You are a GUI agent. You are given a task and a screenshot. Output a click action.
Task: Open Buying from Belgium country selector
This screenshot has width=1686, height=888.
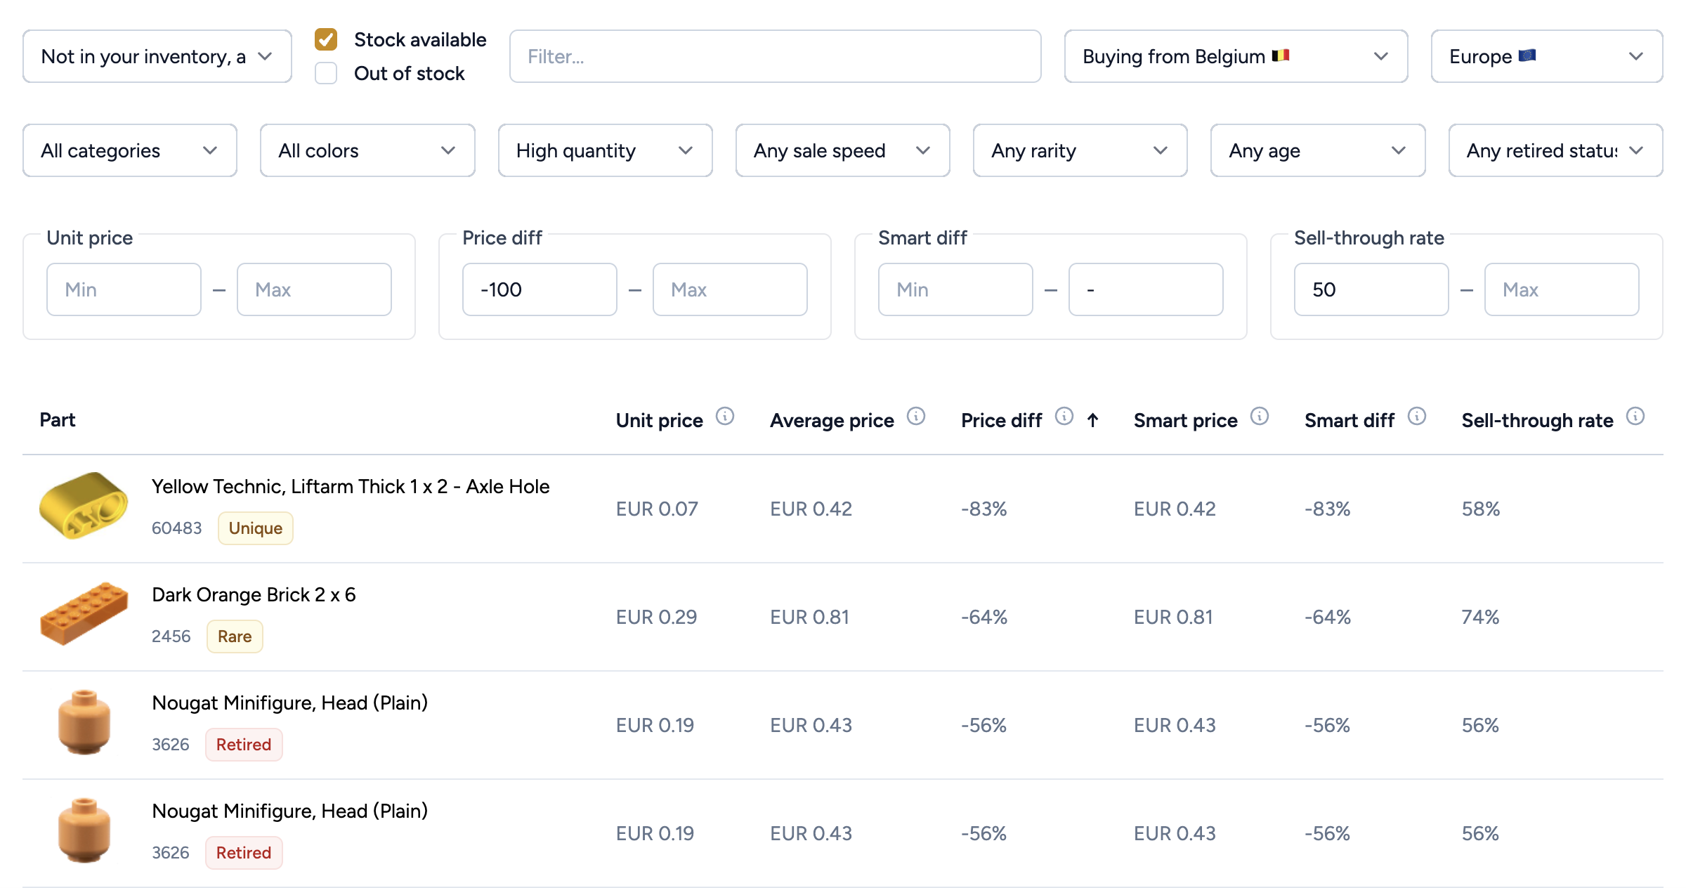(1235, 56)
